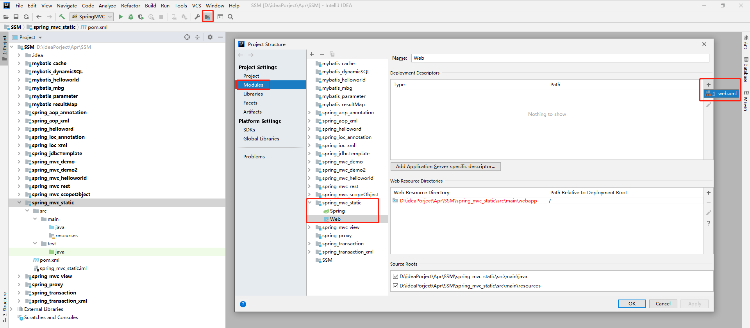Image resolution: width=750 pixels, height=328 pixels.
Task: Click Run with Coverage icon
Action: point(141,17)
